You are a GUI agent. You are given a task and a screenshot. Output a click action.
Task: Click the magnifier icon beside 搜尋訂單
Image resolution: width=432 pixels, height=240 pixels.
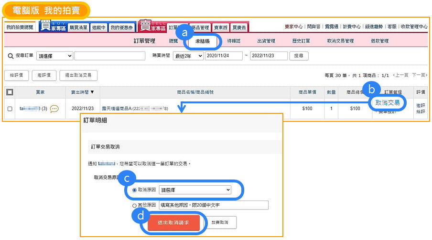point(11,56)
